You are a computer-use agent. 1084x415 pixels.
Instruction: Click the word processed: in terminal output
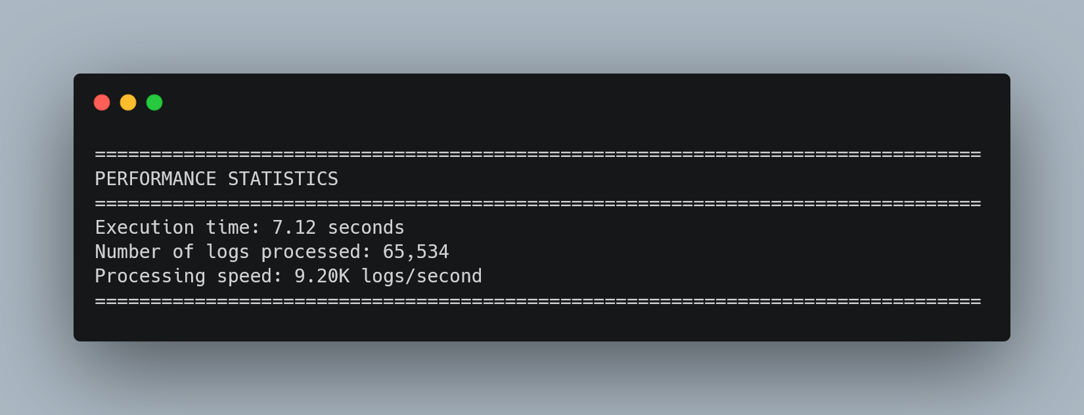click(316, 252)
